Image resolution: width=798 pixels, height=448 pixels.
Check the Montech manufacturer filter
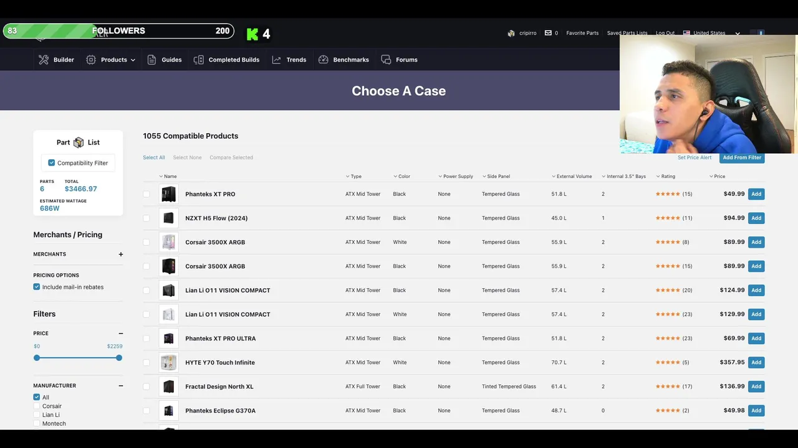click(37, 423)
